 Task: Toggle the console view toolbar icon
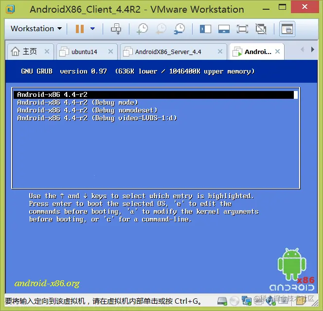[287, 29]
